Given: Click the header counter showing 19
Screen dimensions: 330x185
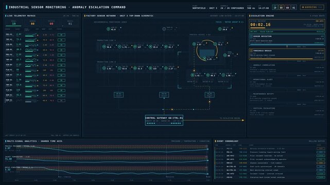Looking at the screenshot, I should click(274, 7).
